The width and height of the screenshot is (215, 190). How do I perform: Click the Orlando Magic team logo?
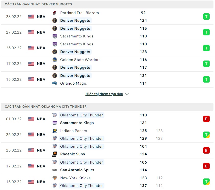point(55,83)
